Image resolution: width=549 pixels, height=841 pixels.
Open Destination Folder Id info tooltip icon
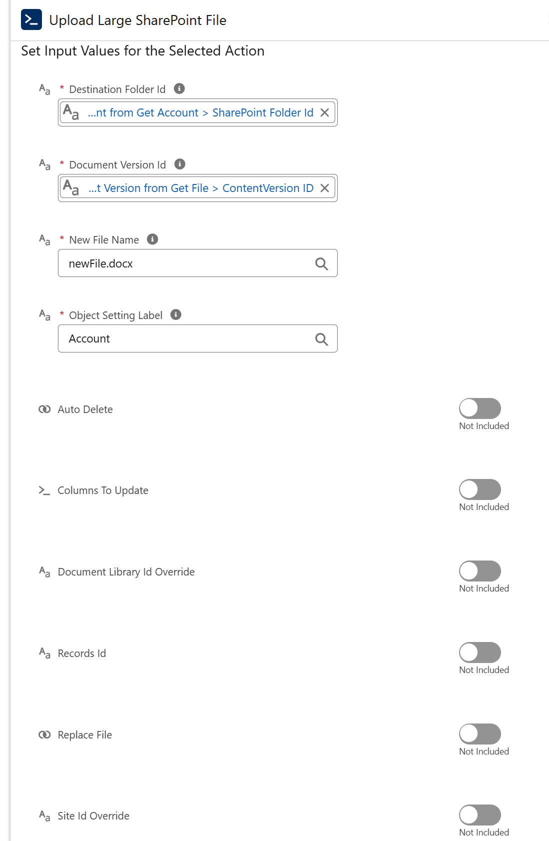tap(179, 88)
